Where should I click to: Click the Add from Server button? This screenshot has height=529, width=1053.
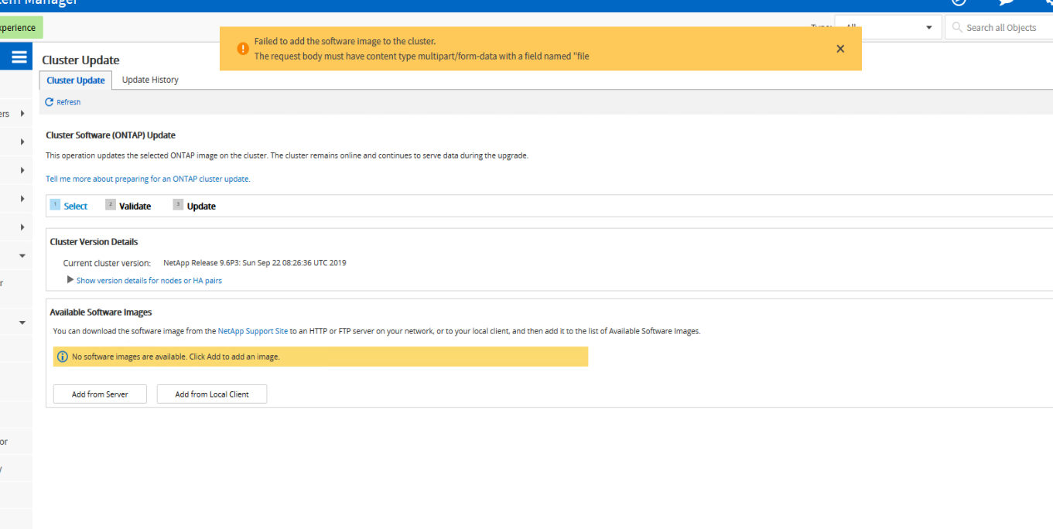point(100,394)
